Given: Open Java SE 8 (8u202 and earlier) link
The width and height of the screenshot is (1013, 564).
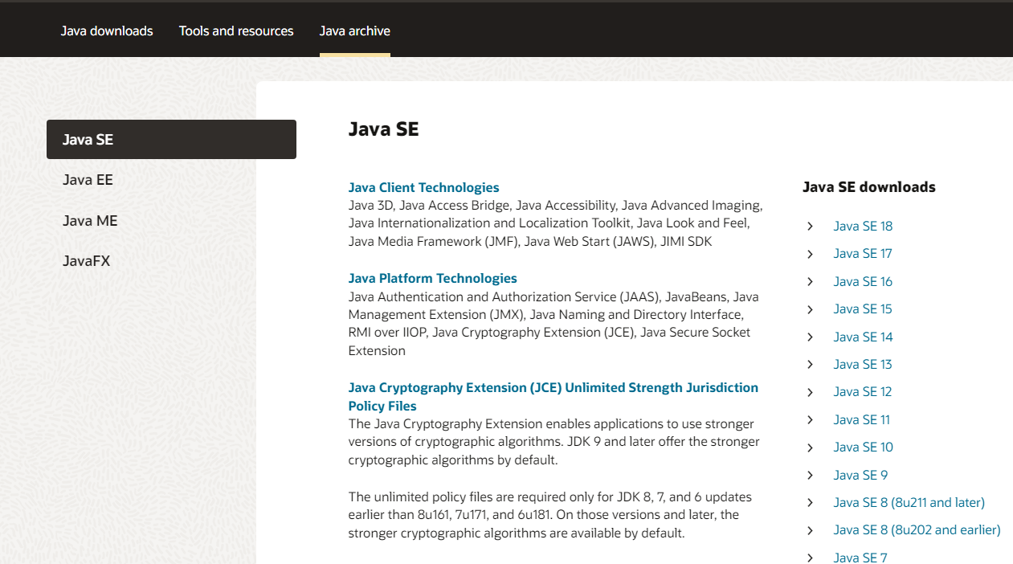Looking at the screenshot, I should [917, 530].
